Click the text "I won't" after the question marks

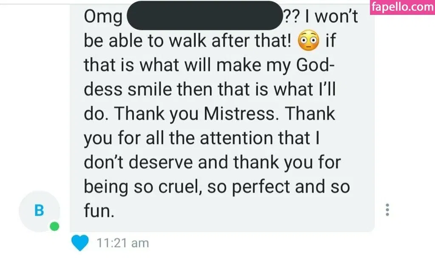(x=330, y=17)
